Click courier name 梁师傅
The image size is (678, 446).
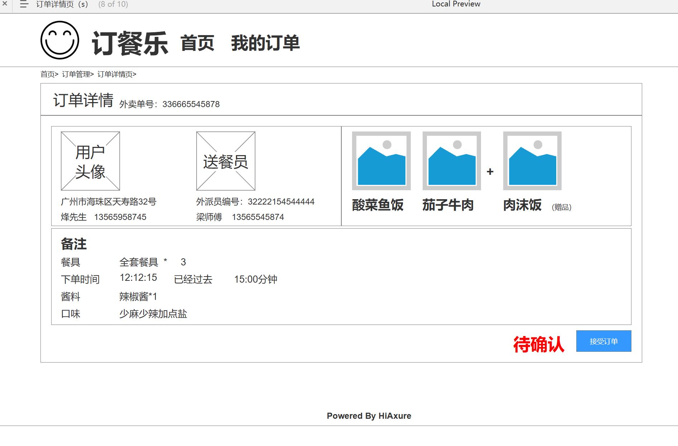point(209,217)
